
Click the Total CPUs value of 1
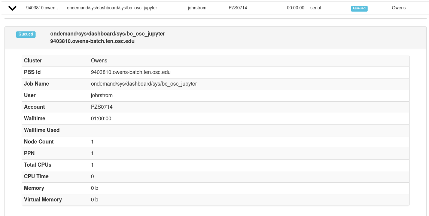point(92,165)
